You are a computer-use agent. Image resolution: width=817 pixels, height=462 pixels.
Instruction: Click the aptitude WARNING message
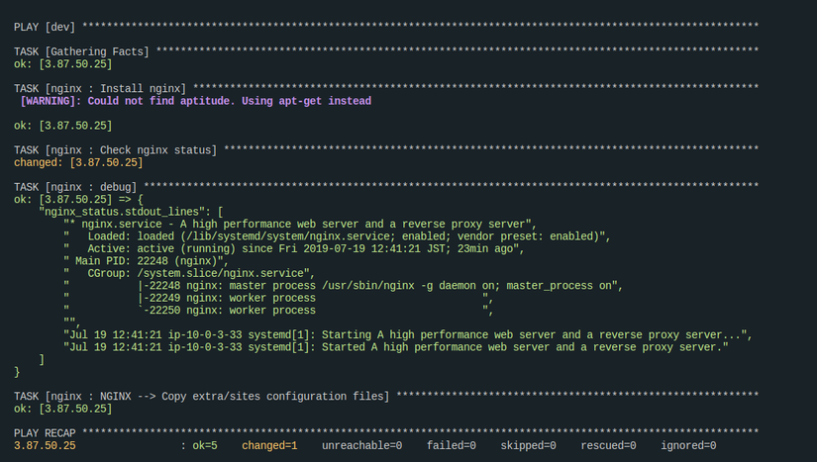pos(195,101)
